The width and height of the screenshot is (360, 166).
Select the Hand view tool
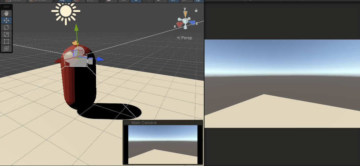[x=6, y=13]
